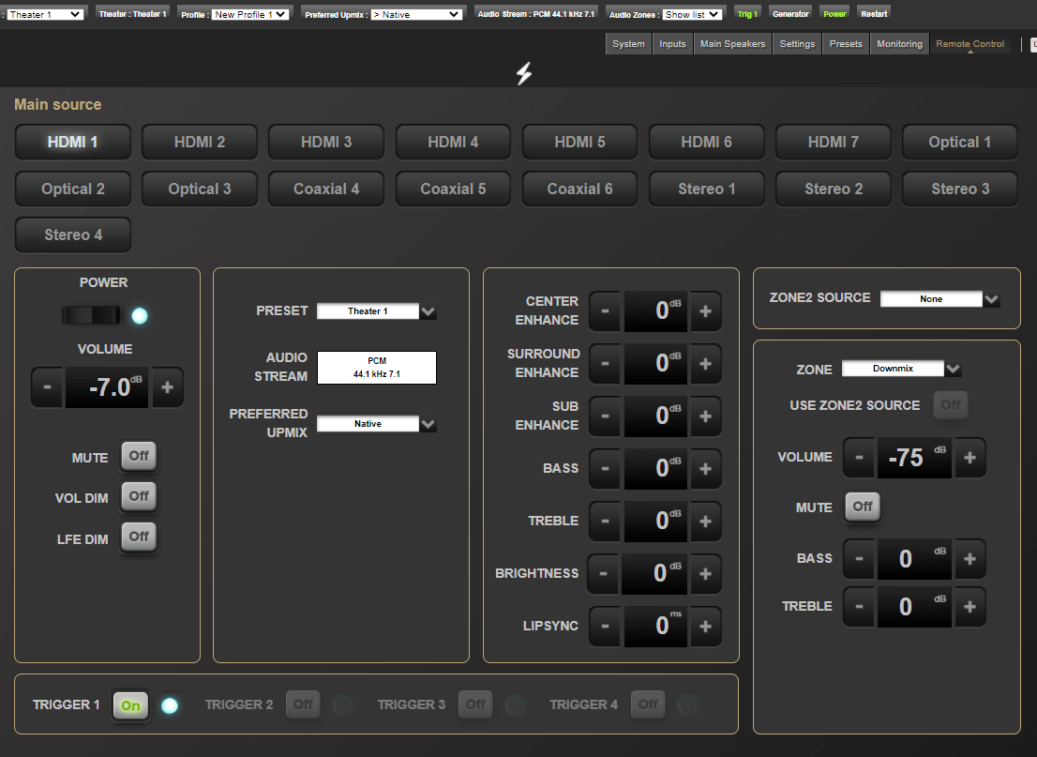
Task: Increase main volume with plus button
Action: [x=167, y=387]
